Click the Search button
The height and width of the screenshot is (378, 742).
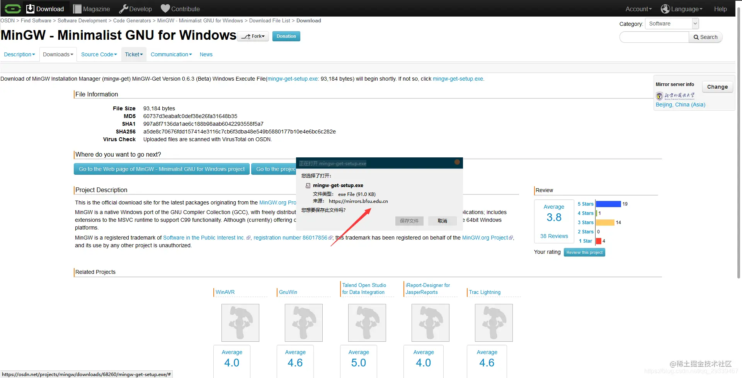705,37
